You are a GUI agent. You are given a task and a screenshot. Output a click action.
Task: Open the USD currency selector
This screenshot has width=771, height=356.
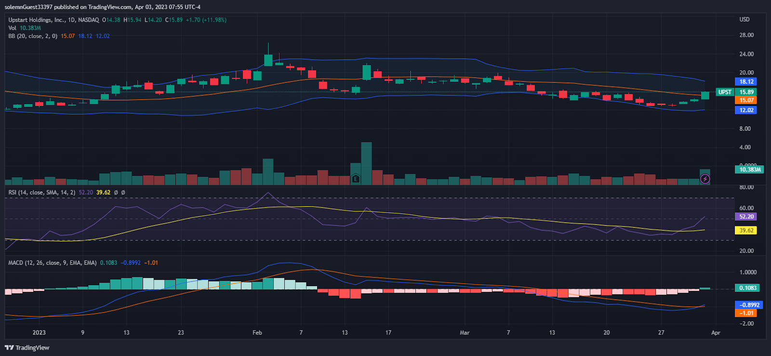(744, 19)
